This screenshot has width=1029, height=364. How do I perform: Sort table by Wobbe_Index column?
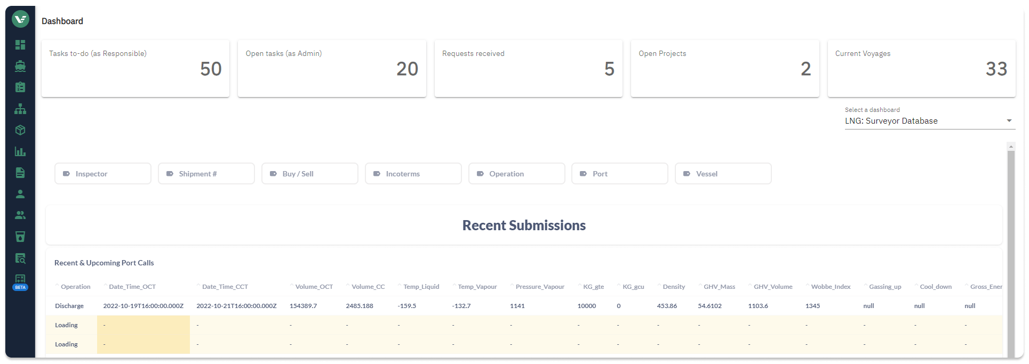831,287
